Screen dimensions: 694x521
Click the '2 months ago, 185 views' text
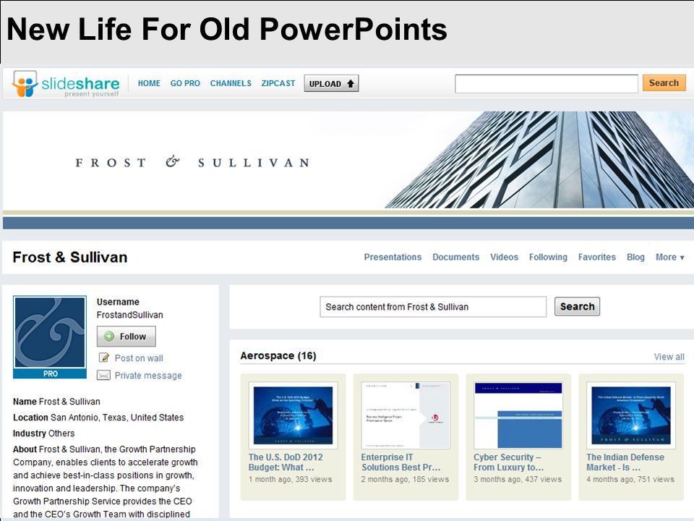click(x=405, y=479)
